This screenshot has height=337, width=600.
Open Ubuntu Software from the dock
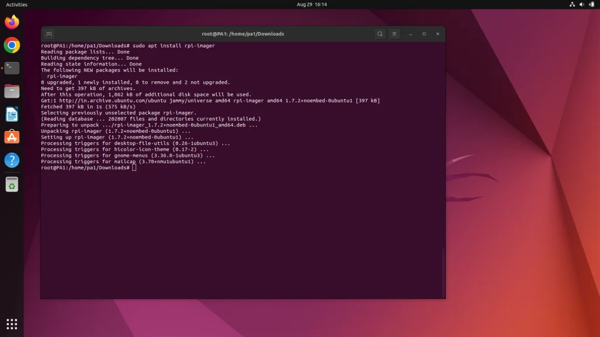click(x=12, y=137)
